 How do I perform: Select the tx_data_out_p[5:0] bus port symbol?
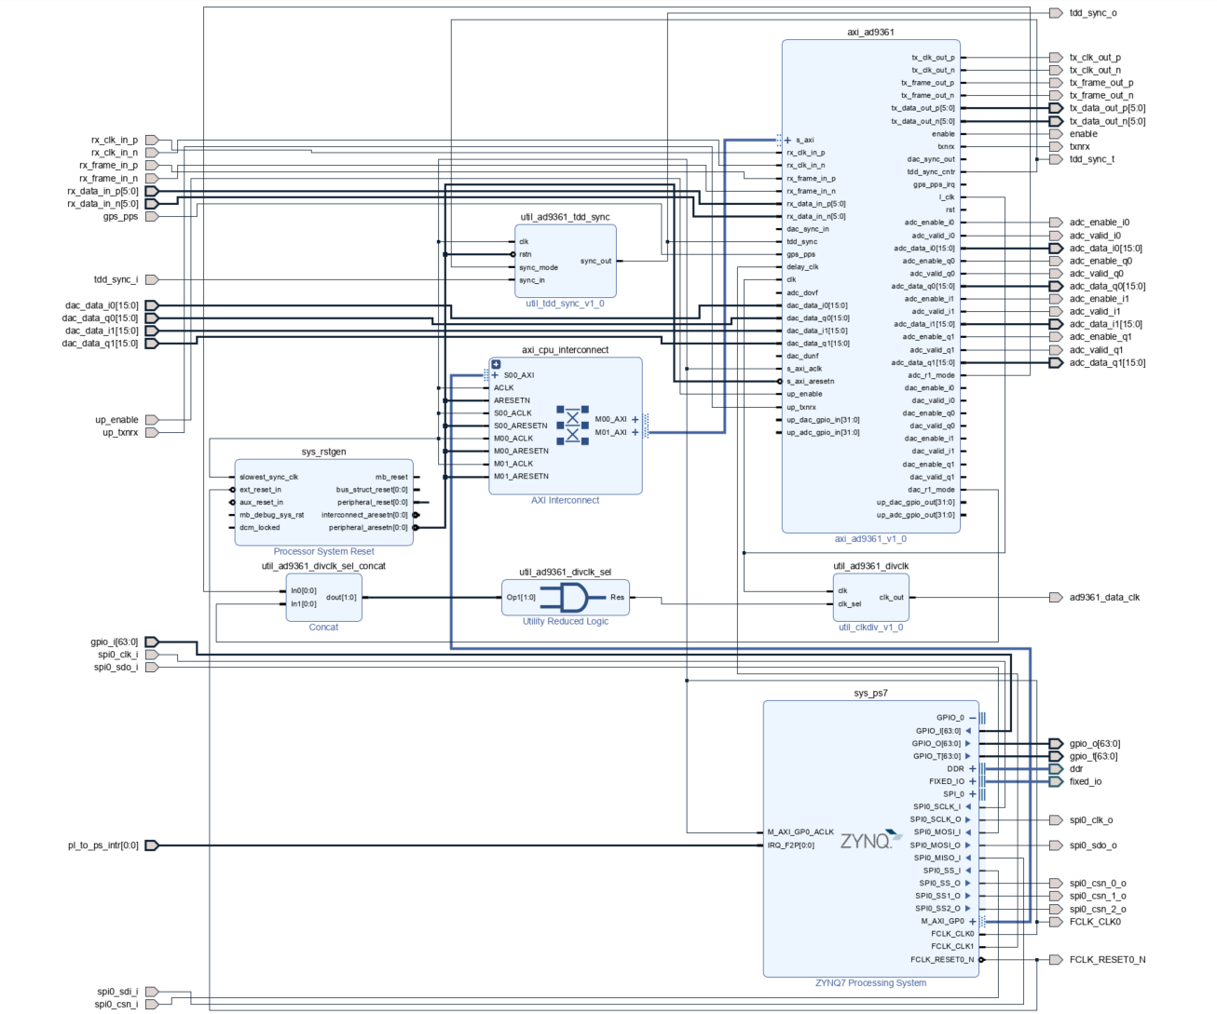coord(1056,108)
